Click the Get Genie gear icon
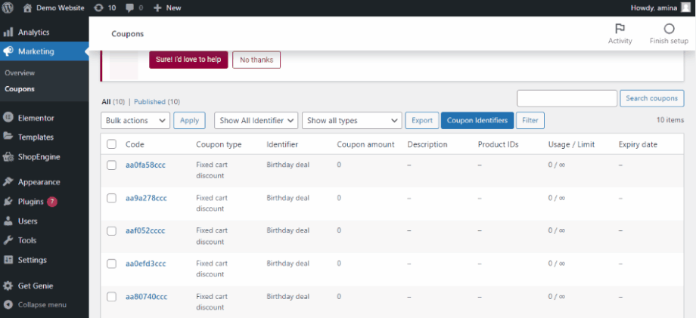The height and width of the screenshot is (318, 696). coord(8,286)
